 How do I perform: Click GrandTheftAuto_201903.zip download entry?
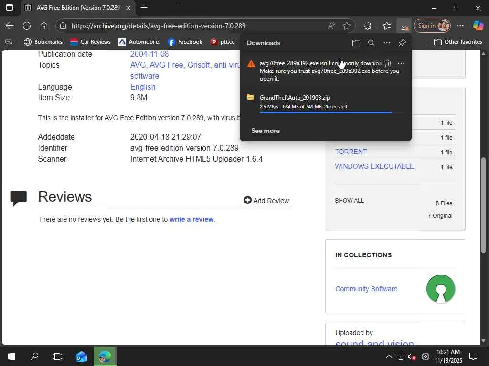tap(326, 103)
